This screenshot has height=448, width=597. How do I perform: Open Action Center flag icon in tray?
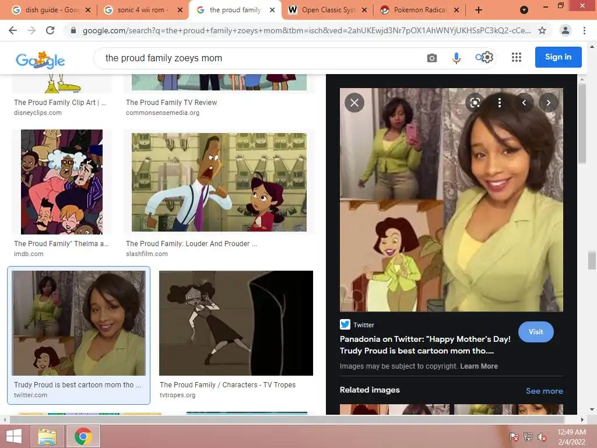point(514,437)
